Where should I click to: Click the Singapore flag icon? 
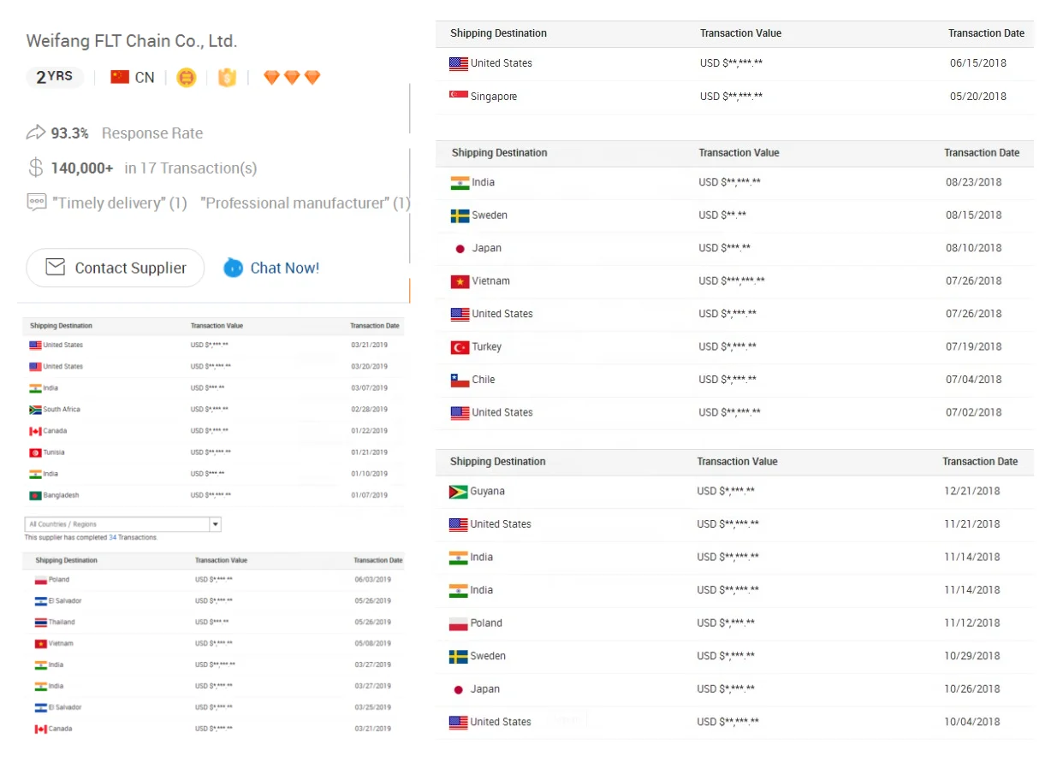point(459,96)
